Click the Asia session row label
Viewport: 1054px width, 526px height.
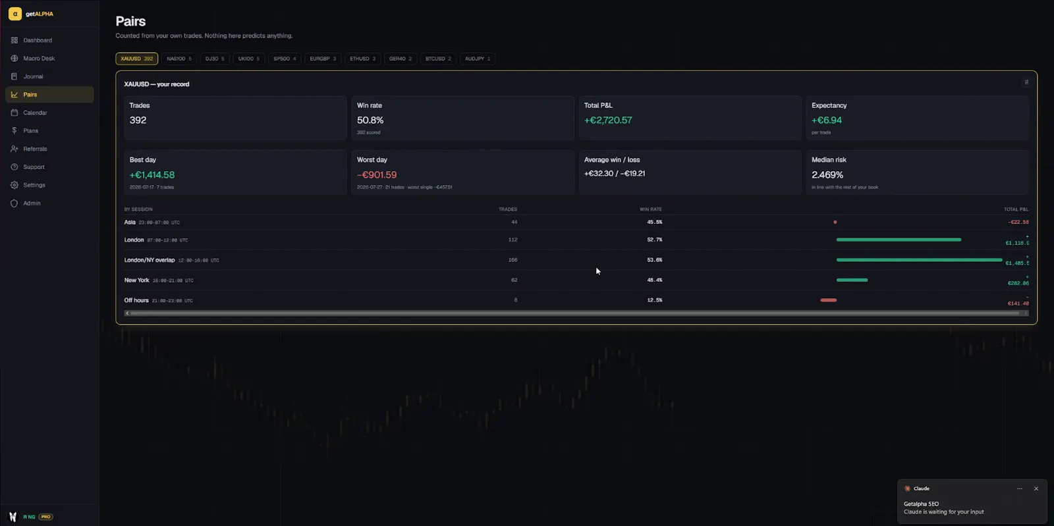130,223
